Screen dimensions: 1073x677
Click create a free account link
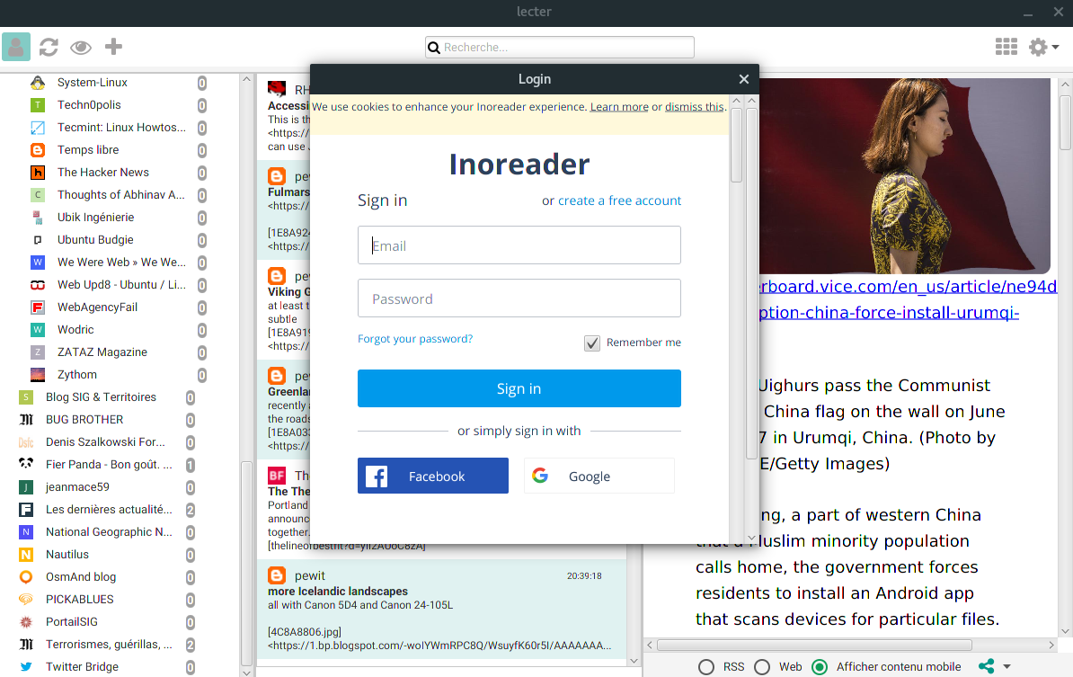click(619, 200)
